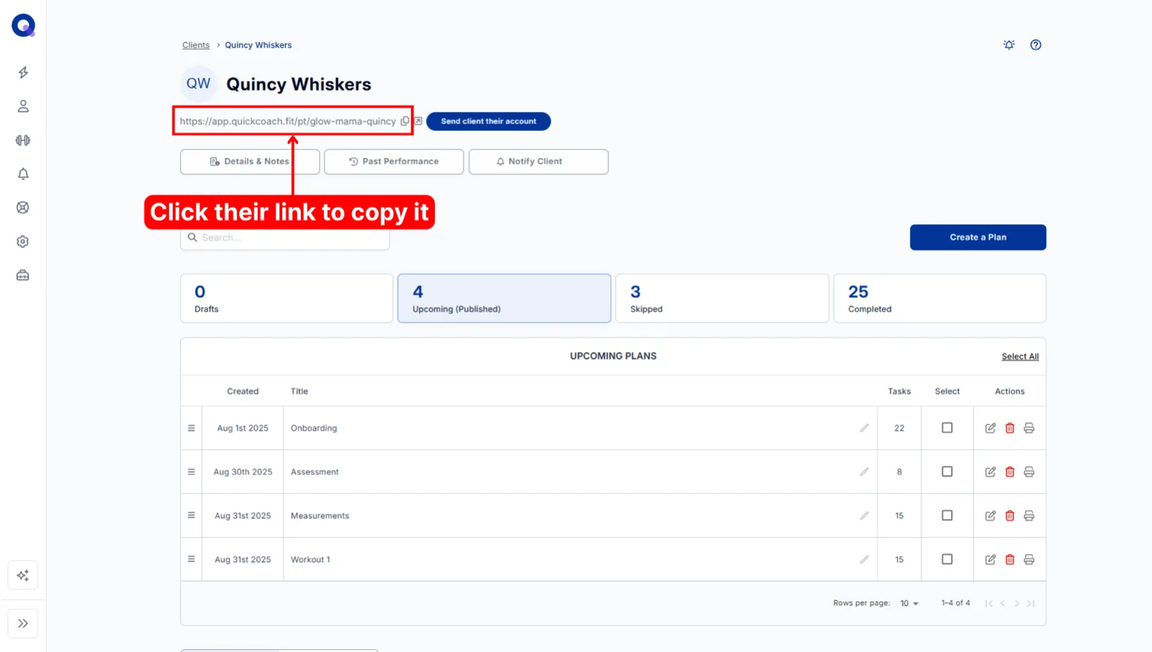Image resolution: width=1152 pixels, height=652 pixels.
Task: Check the Measurements row checkbox
Action: 947,515
